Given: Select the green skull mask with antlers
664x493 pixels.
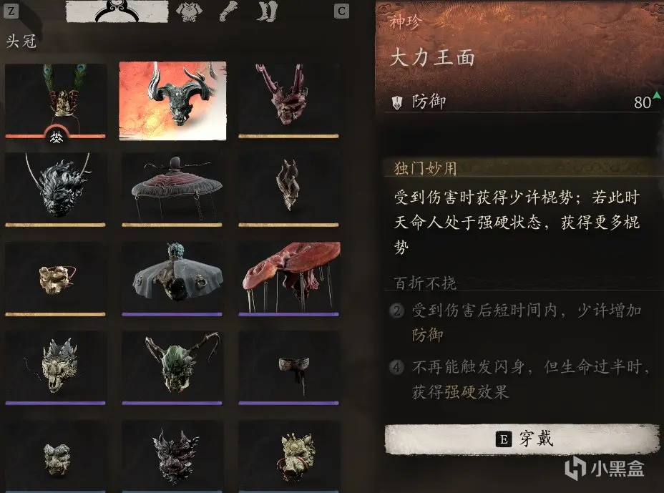Looking at the screenshot, I should [x=172, y=368].
